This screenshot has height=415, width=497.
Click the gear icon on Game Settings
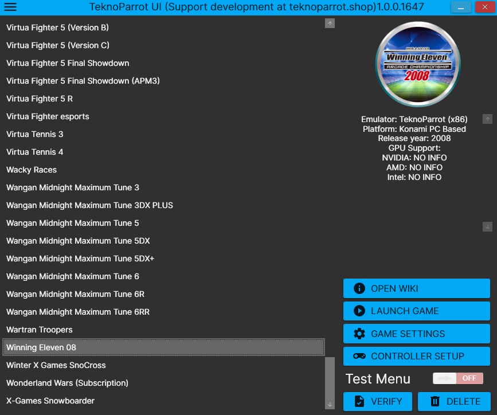click(359, 334)
